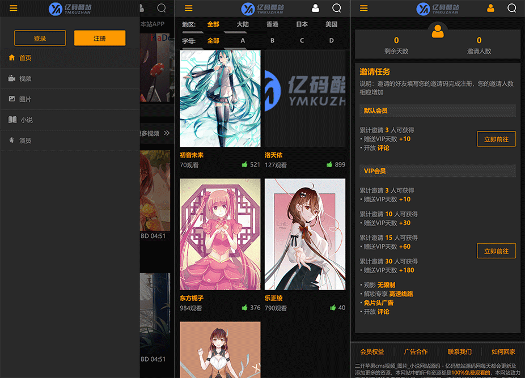Select 小说 in the sidebar menu
Image resolution: width=525 pixels, height=378 pixels.
pyautogui.click(x=70, y=120)
